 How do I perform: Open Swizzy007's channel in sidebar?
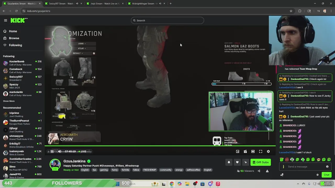[x=22, y=78]
